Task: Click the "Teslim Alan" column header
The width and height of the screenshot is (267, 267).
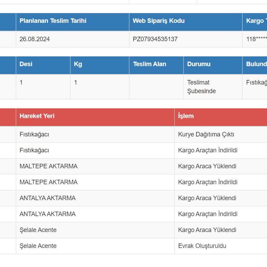Action: click(x=149, y=64)
